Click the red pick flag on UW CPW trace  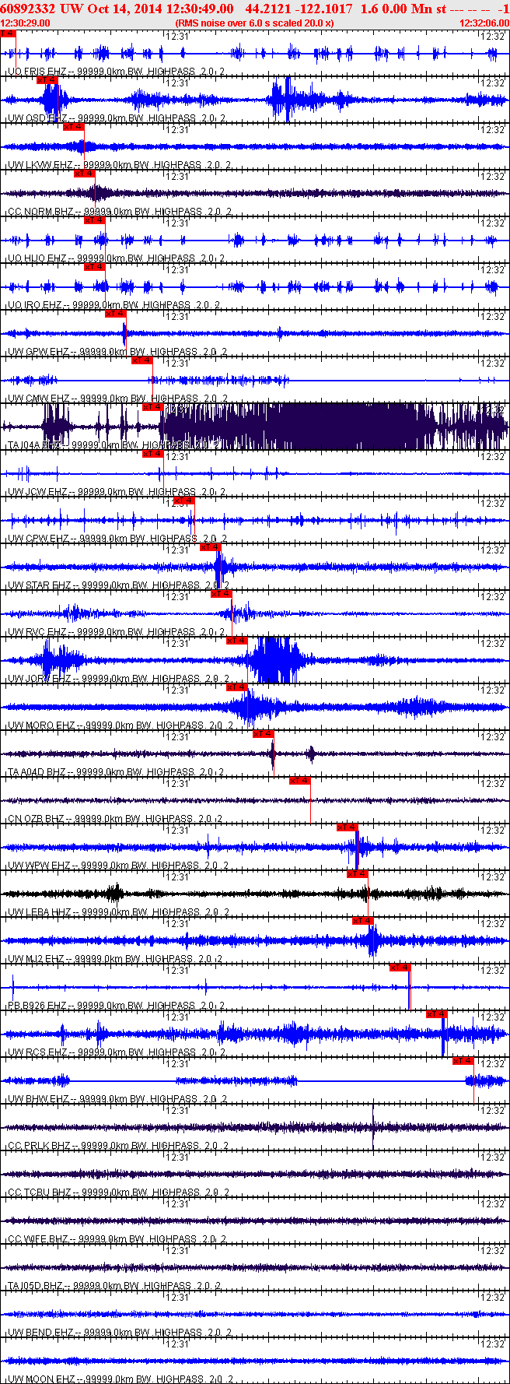tap(184, 501)
